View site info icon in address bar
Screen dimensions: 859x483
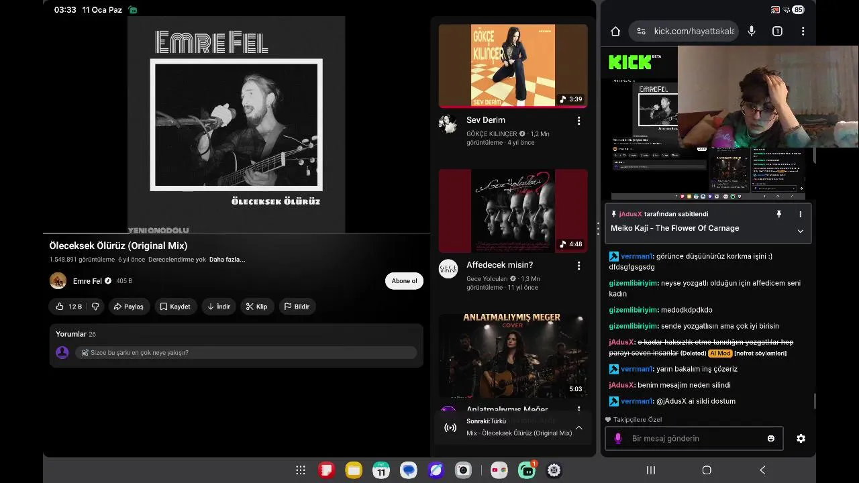(641, 31)
